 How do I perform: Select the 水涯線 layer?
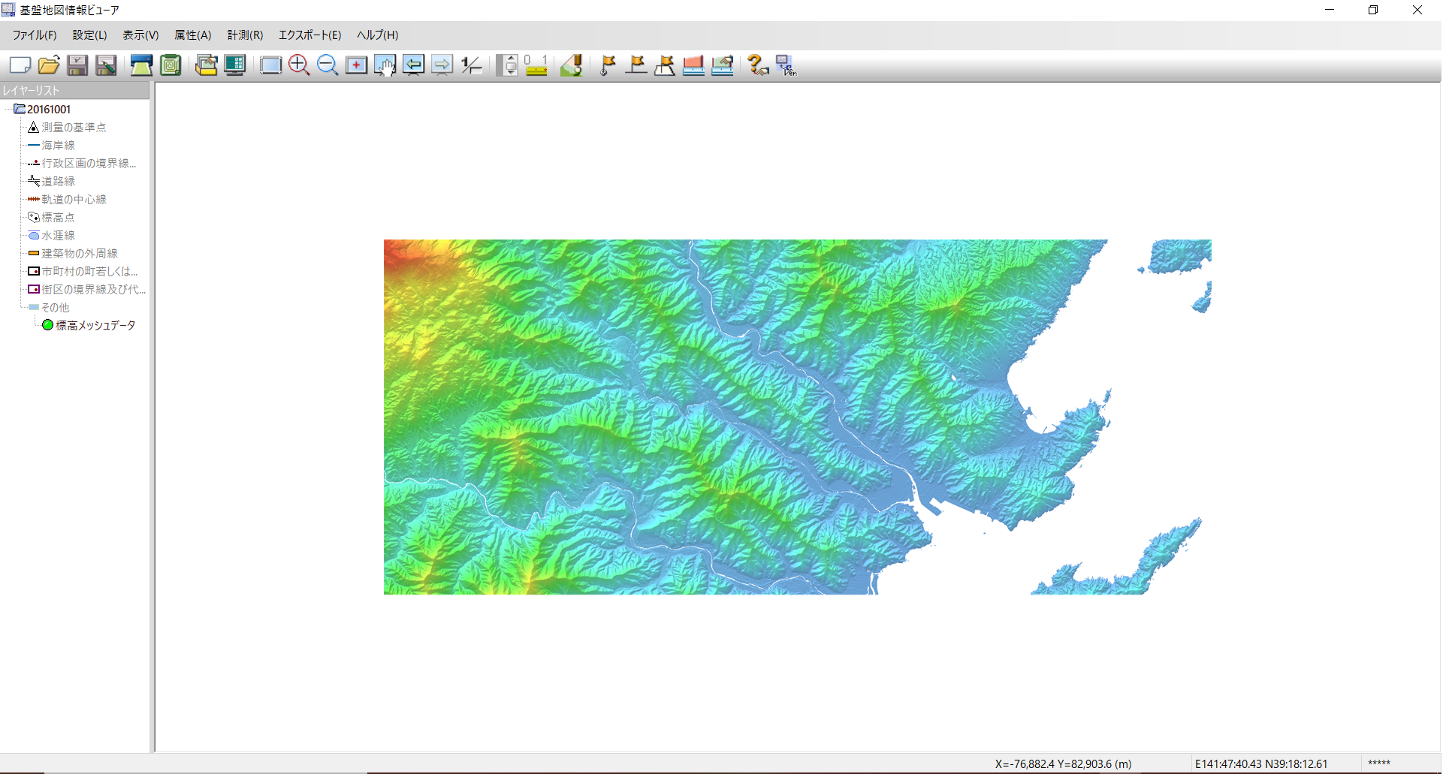coord(58,236)
